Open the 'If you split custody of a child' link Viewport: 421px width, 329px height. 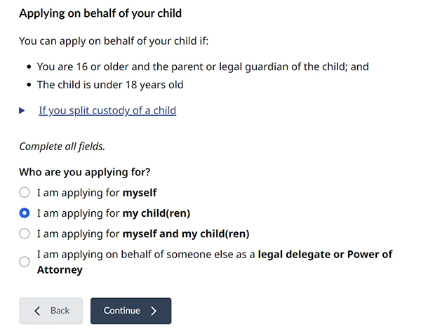[107, 111]
